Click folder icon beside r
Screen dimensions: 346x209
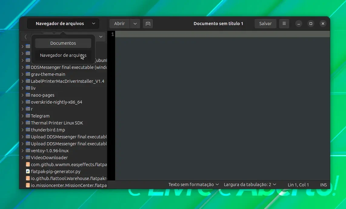(x=28, y=109)
